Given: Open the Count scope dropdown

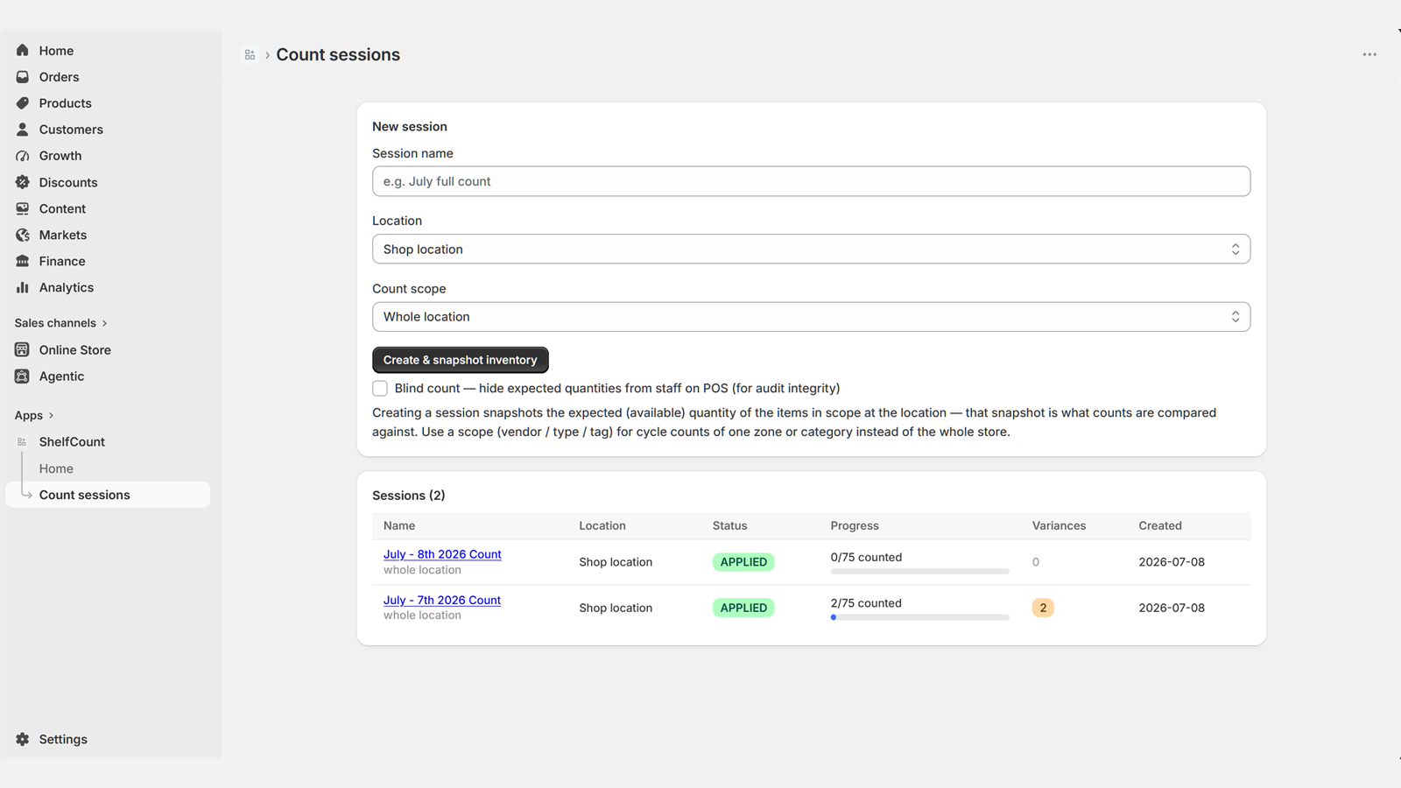Looking at the screenshot, I should coord(811,317).
